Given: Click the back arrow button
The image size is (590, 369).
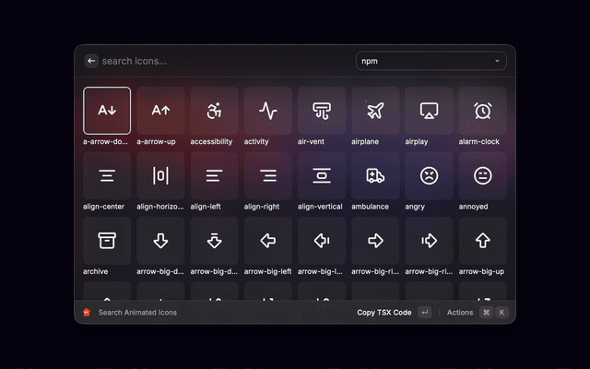Looking at the screenshot, I should pyautogui.click(x=91, y=61).
